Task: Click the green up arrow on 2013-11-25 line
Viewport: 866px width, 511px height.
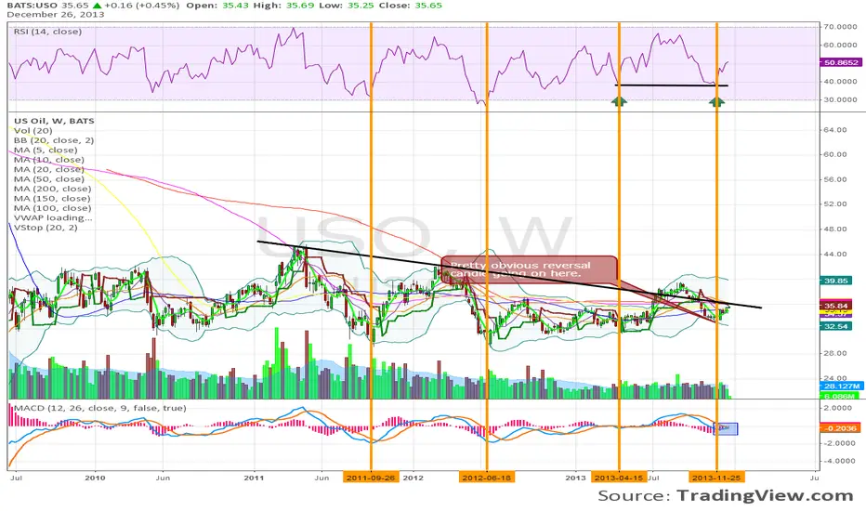Action: tap(716, 101)
